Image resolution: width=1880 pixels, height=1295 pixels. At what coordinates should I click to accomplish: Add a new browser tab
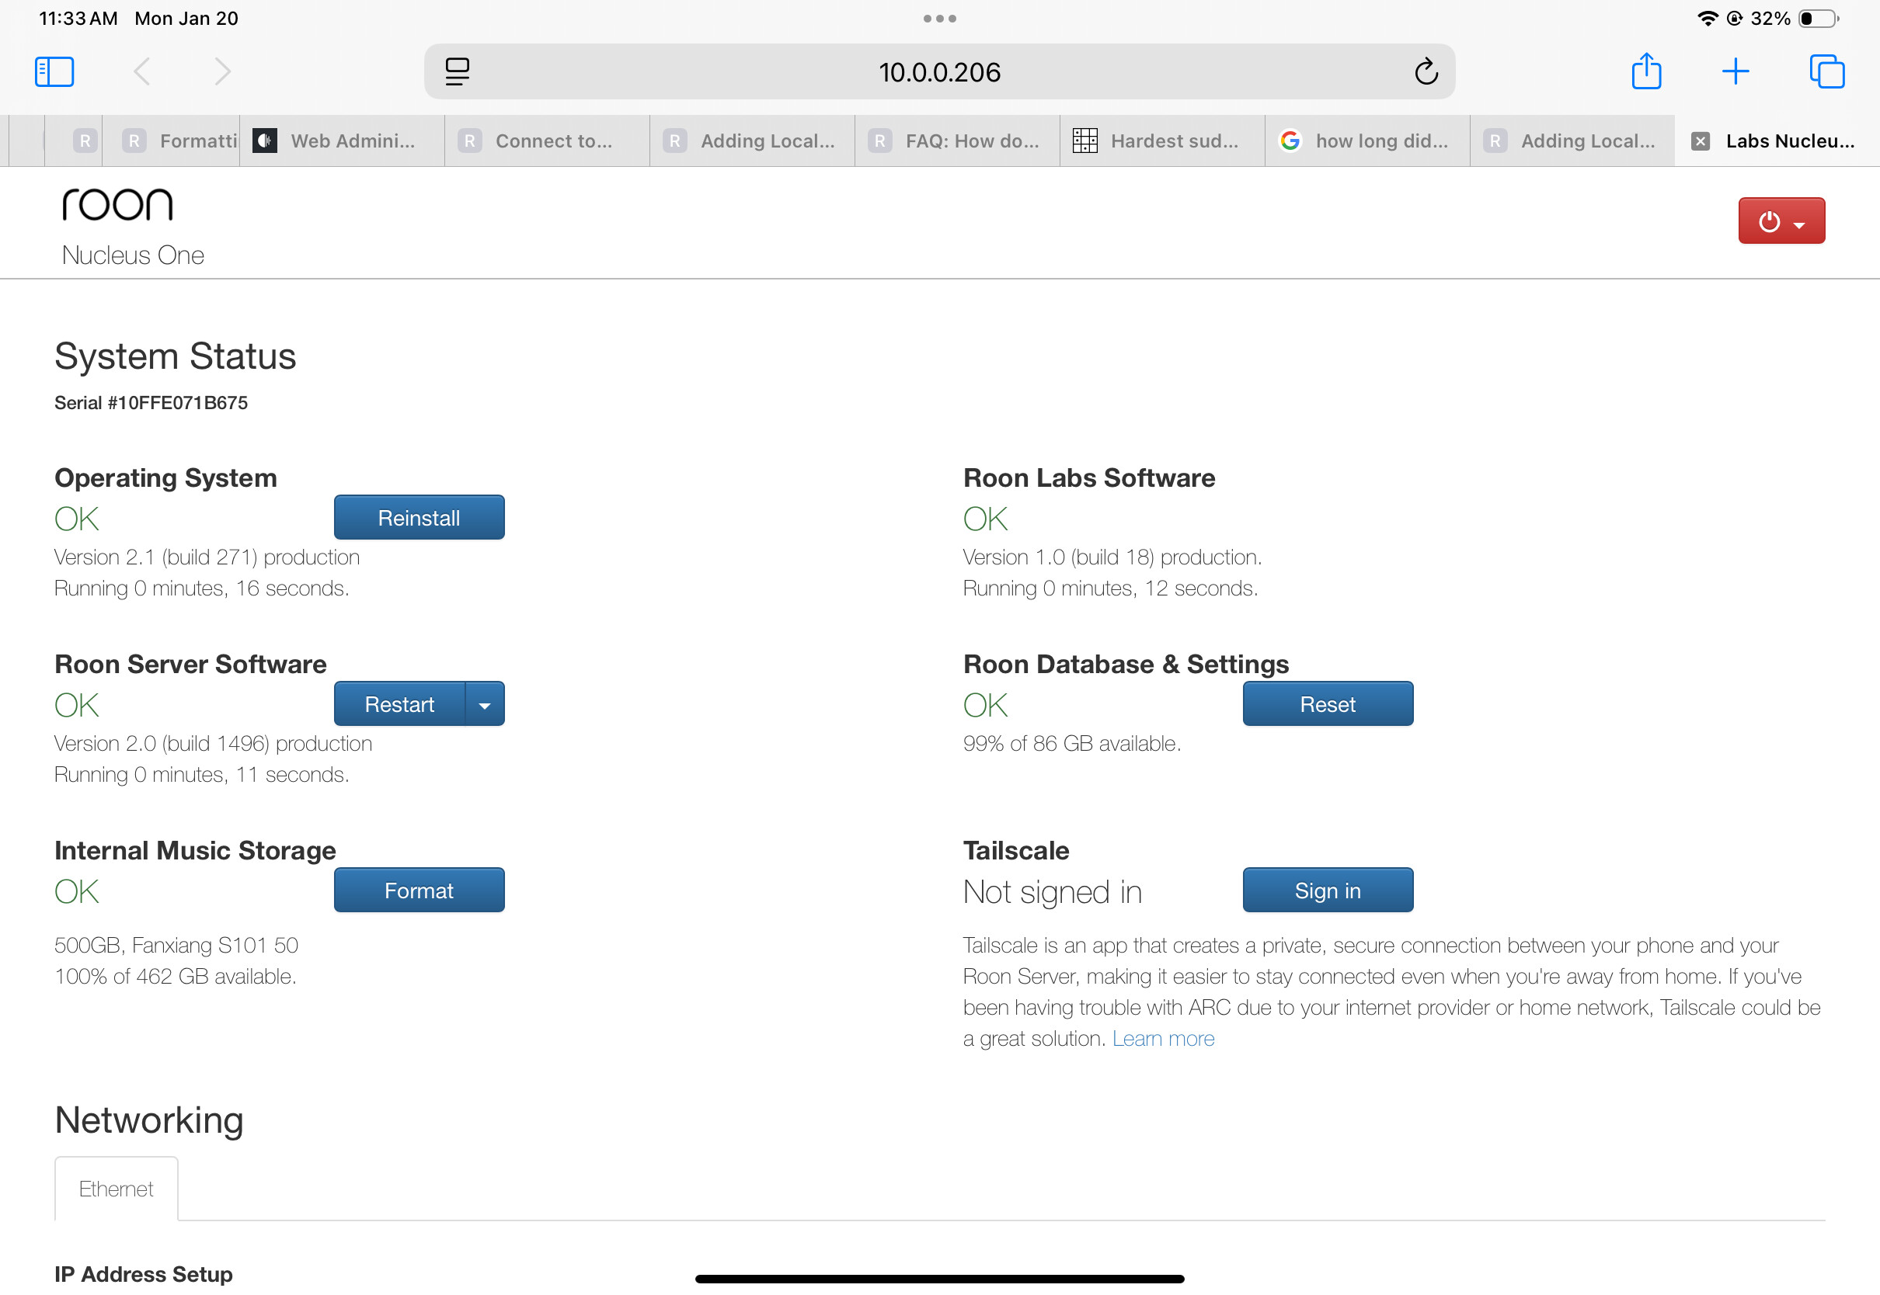(x=1735, y=71)
